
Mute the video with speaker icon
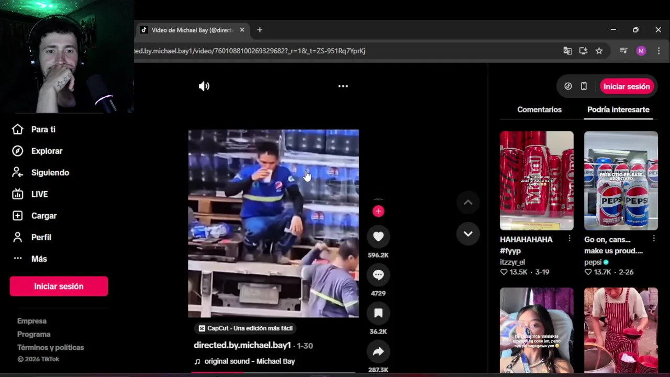(204, 86)
